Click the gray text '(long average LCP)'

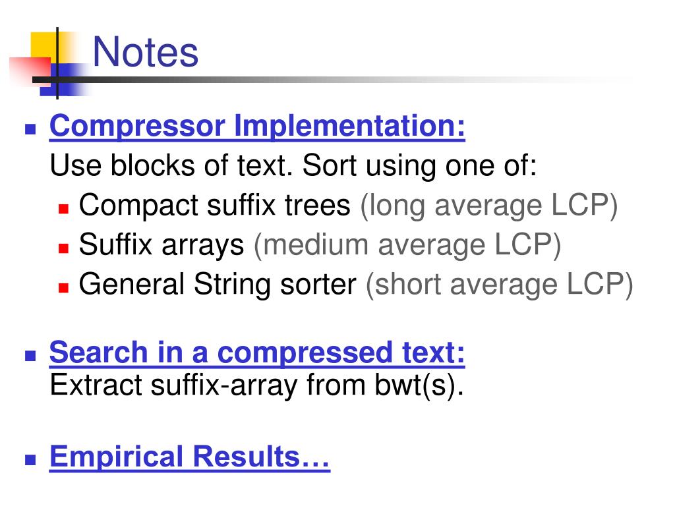coord(489,206)
